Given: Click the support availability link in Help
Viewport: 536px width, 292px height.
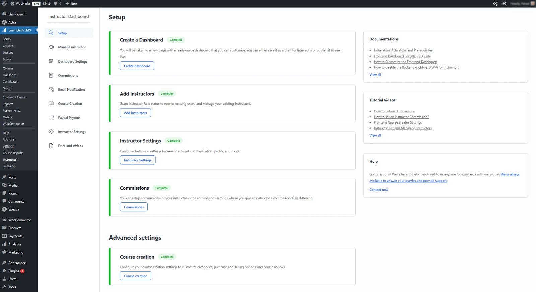Looking at the screenshot, I should (x=444, y=177).
